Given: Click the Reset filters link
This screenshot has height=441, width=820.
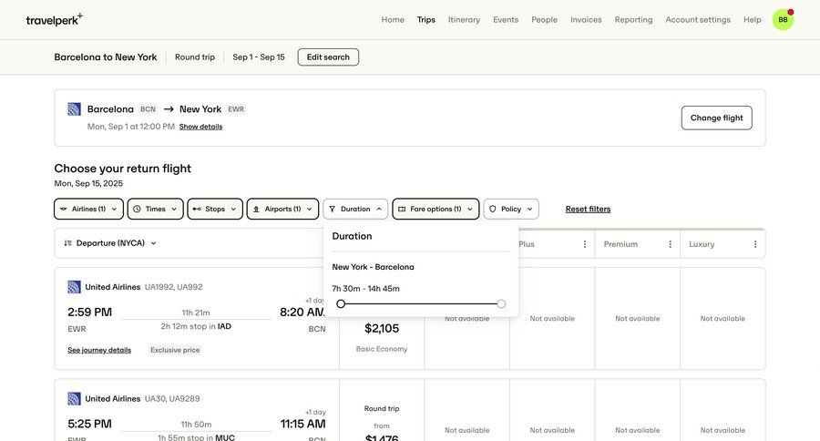Looking at the screenshot, I should [588, 209].
